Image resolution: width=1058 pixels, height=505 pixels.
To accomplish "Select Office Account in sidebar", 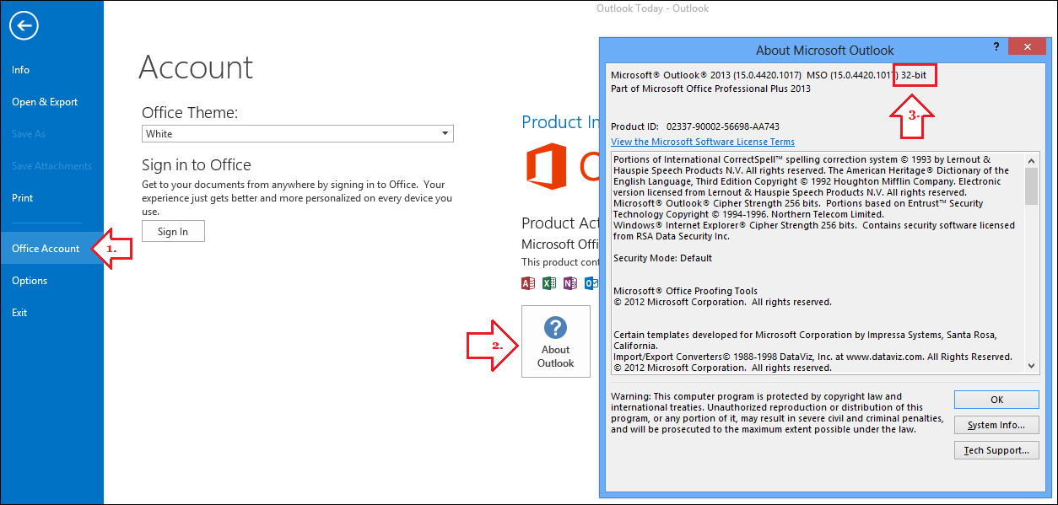I will (x=51, y=249).
